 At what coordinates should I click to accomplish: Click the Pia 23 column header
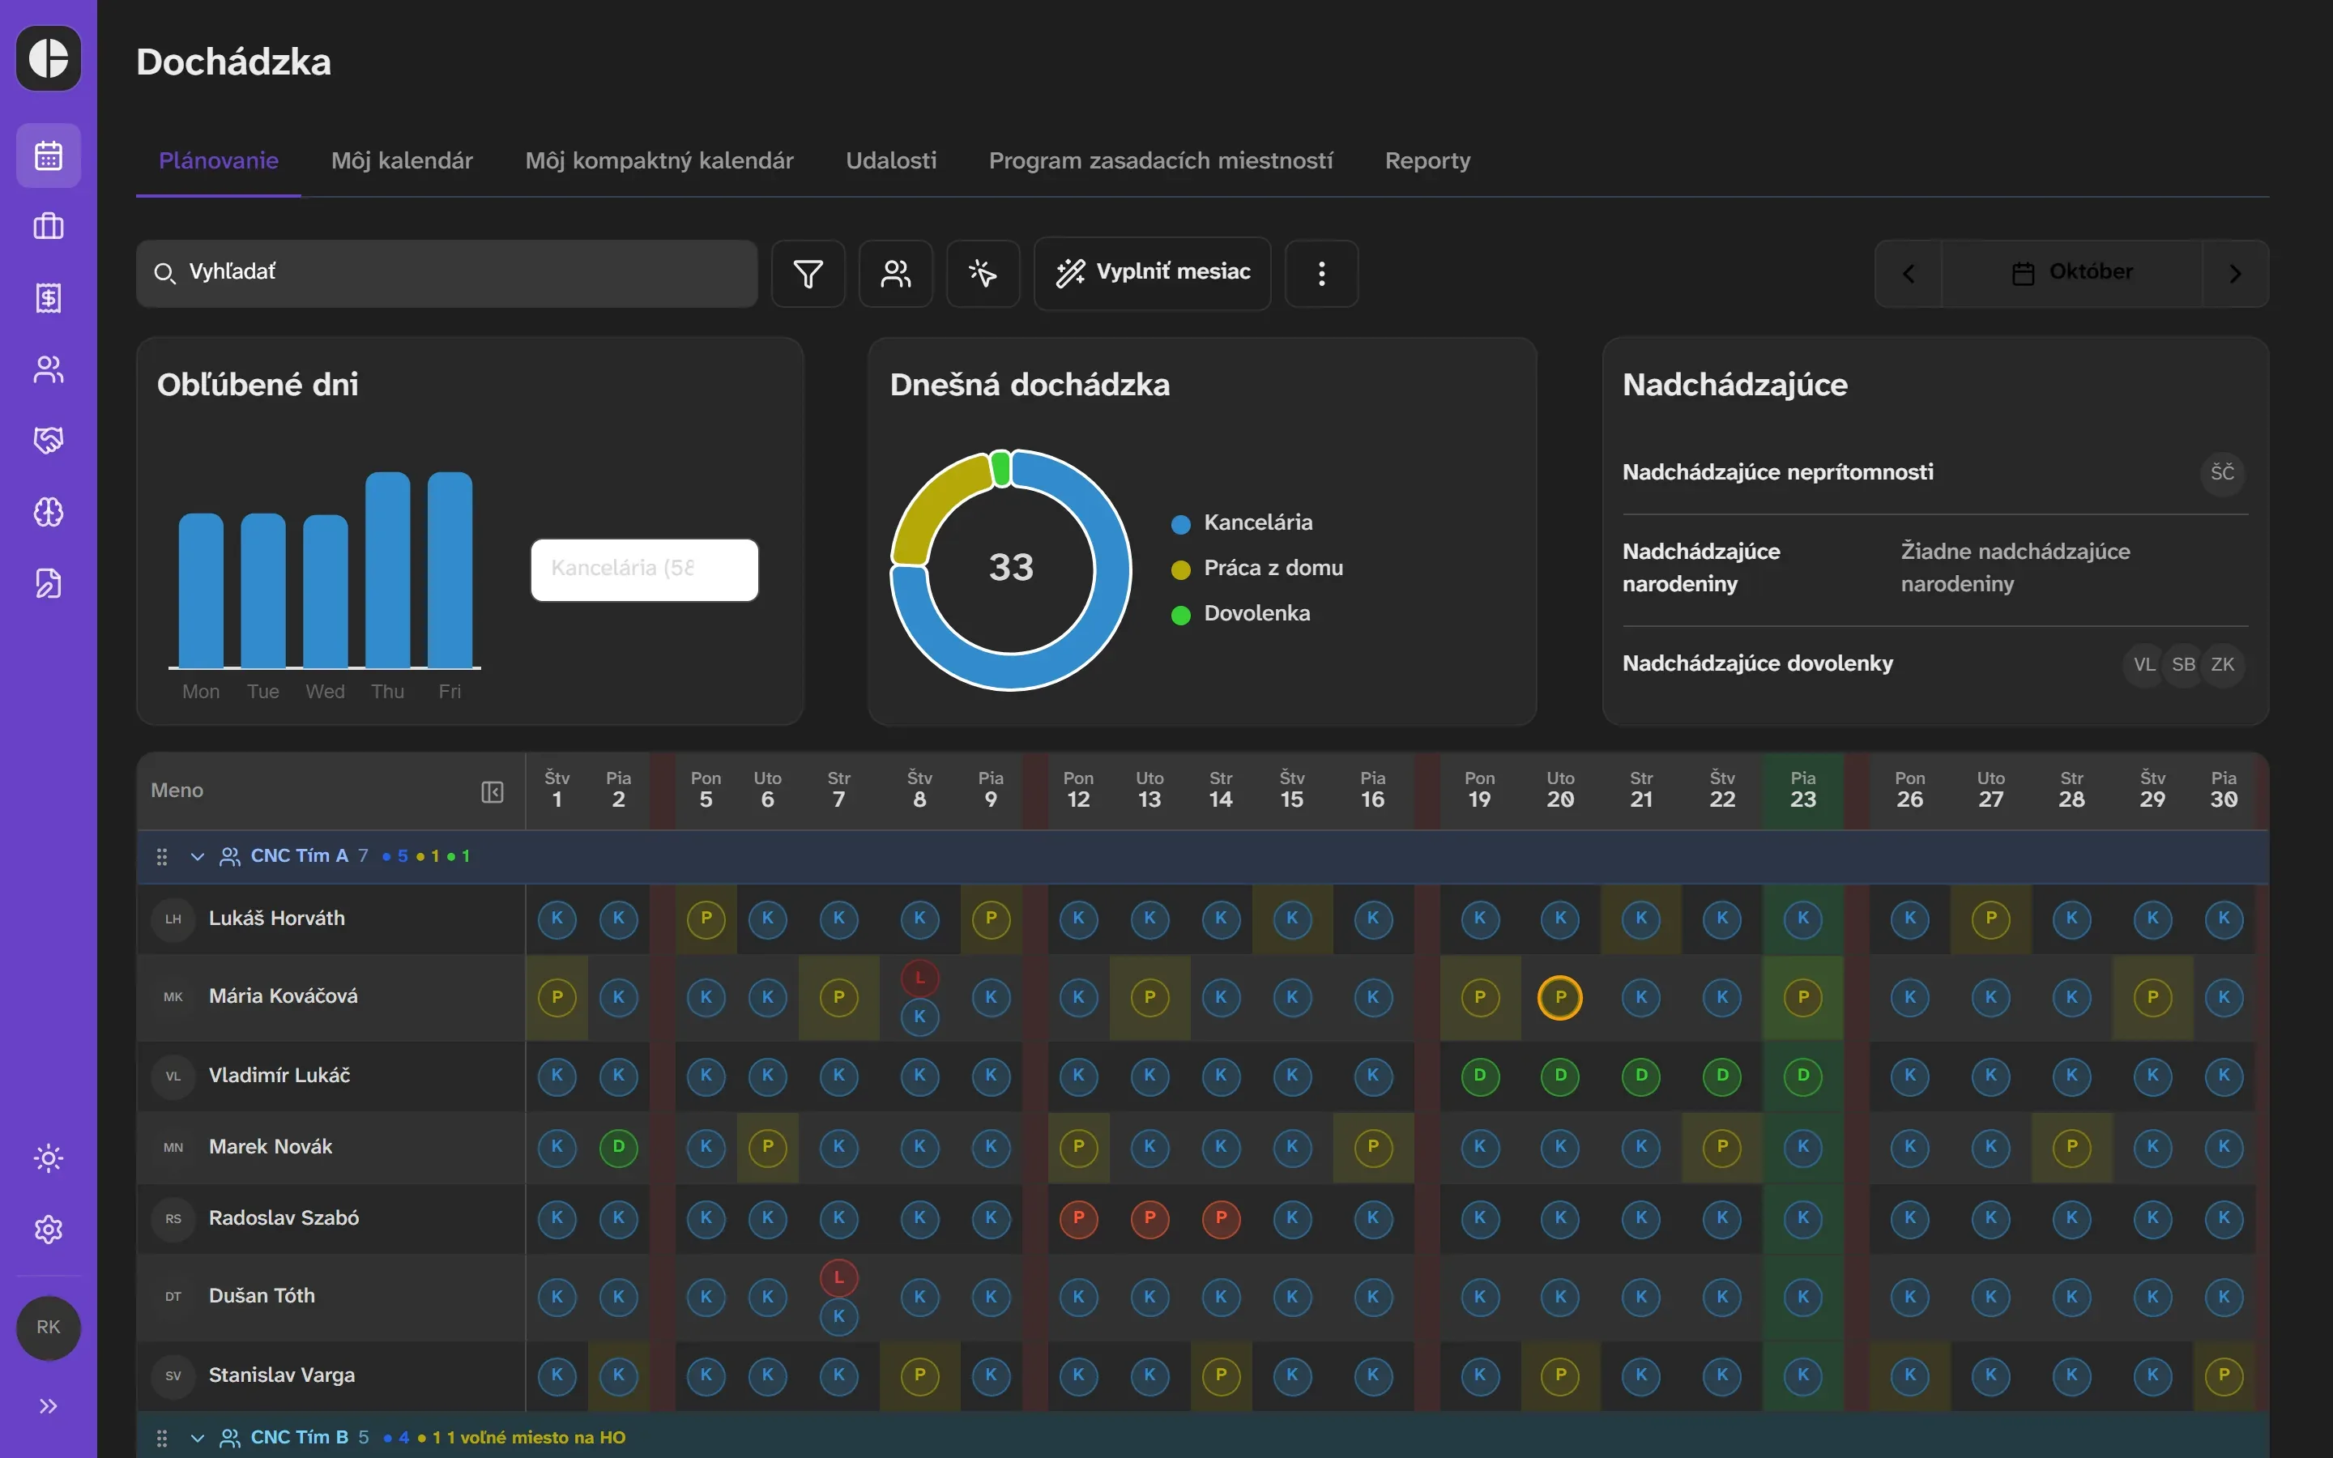(1802, 790)
